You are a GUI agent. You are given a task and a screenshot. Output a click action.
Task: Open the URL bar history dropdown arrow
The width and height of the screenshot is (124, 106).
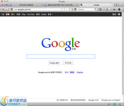[x=67, y=9]
